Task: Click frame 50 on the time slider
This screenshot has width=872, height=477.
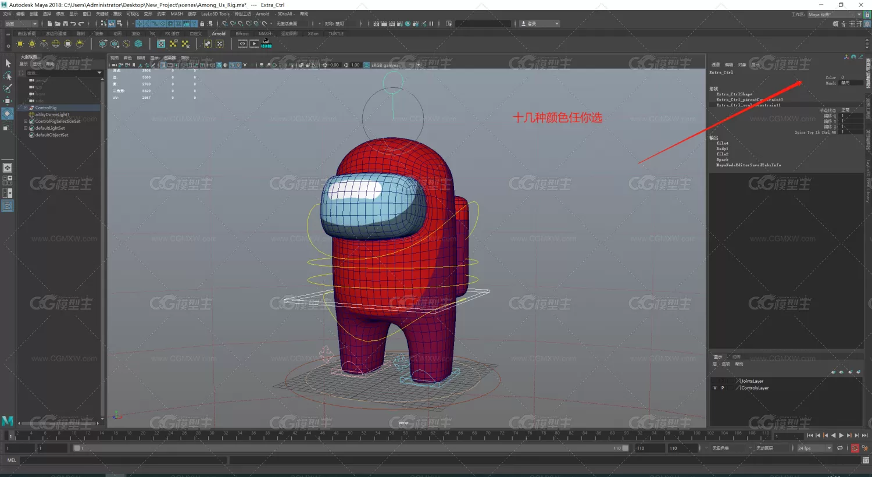Action: 350,436
